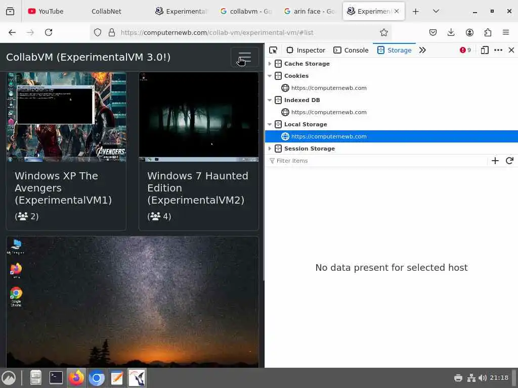Select computernewb.com under Indexed DB
The height and width of the screenshot is (388, 518).
click(329, 112)
